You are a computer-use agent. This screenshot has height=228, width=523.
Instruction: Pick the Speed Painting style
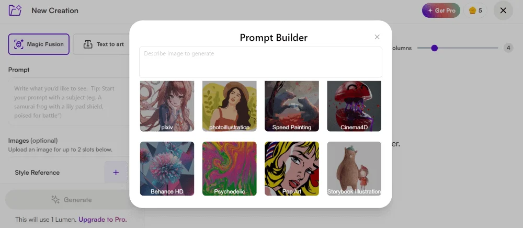pos(292,106)
